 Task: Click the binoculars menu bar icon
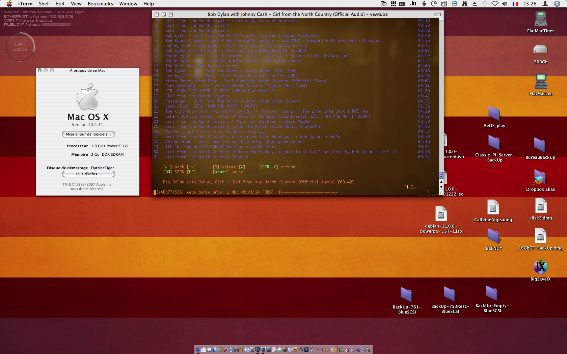(x=465, y=4)
